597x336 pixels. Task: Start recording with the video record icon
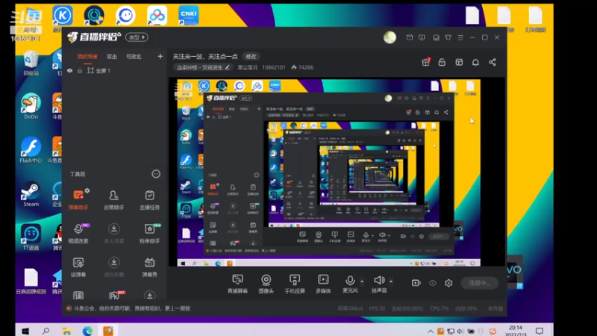pyautogui.click(x=416, y=283)
